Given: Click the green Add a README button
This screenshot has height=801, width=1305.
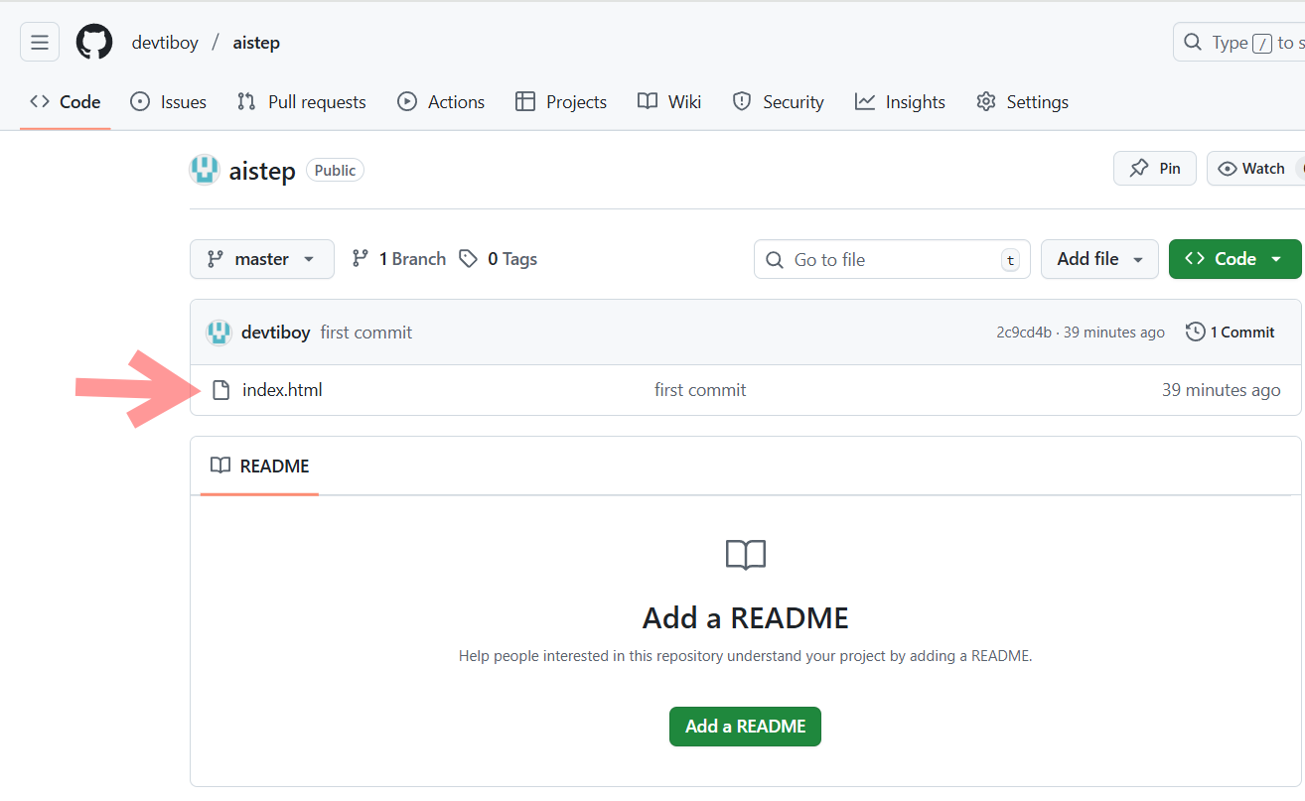Looking at the screenshot, I should coord(745,727).
